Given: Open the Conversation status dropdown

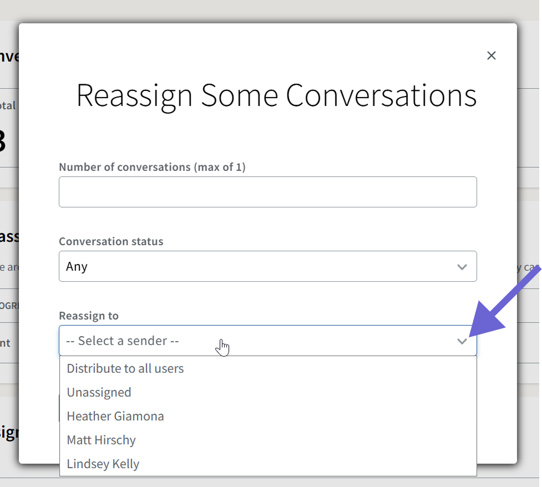Looking at the screenshot, I should [x=268, y=266].
